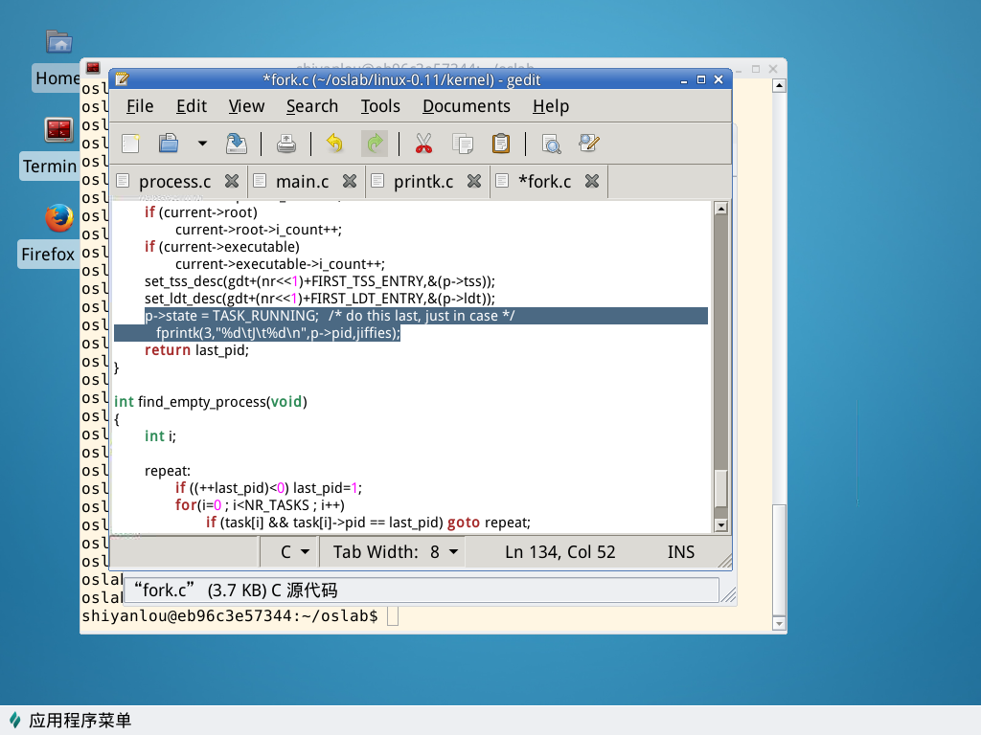Copy selection using the toolbar icon
This screenshot has height=735, width=981.
pyautogui.click(x=463, y=144)
